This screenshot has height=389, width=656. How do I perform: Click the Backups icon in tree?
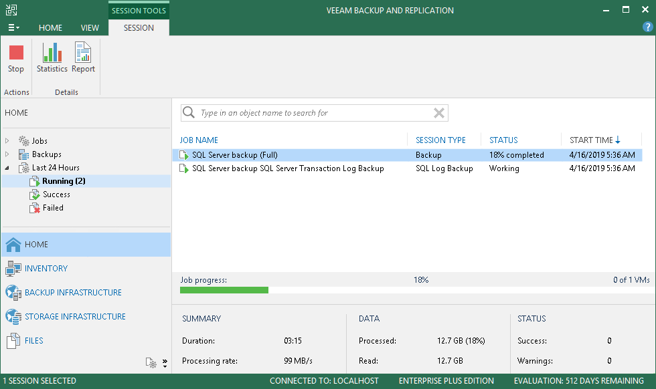coord(24,154)
